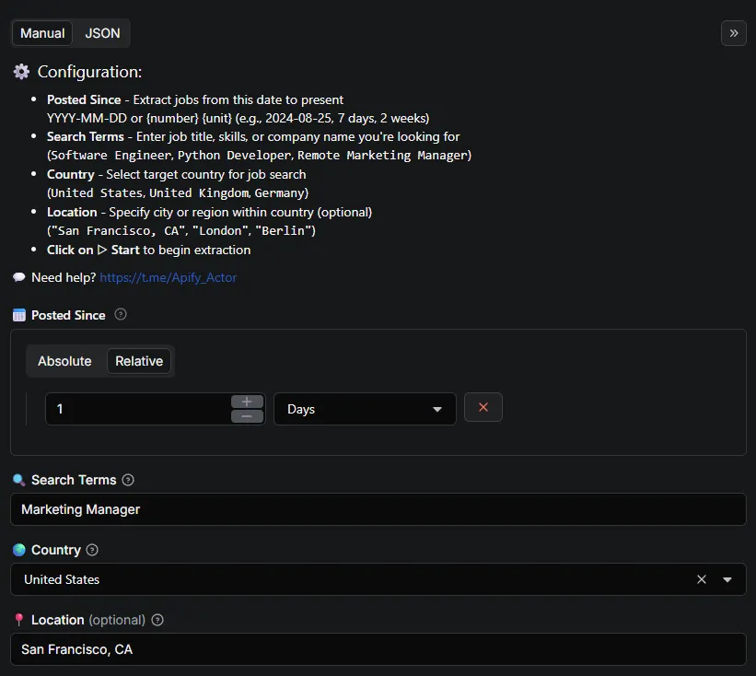
Task: Select the Relative date mode
Action: tap(139, 361)
